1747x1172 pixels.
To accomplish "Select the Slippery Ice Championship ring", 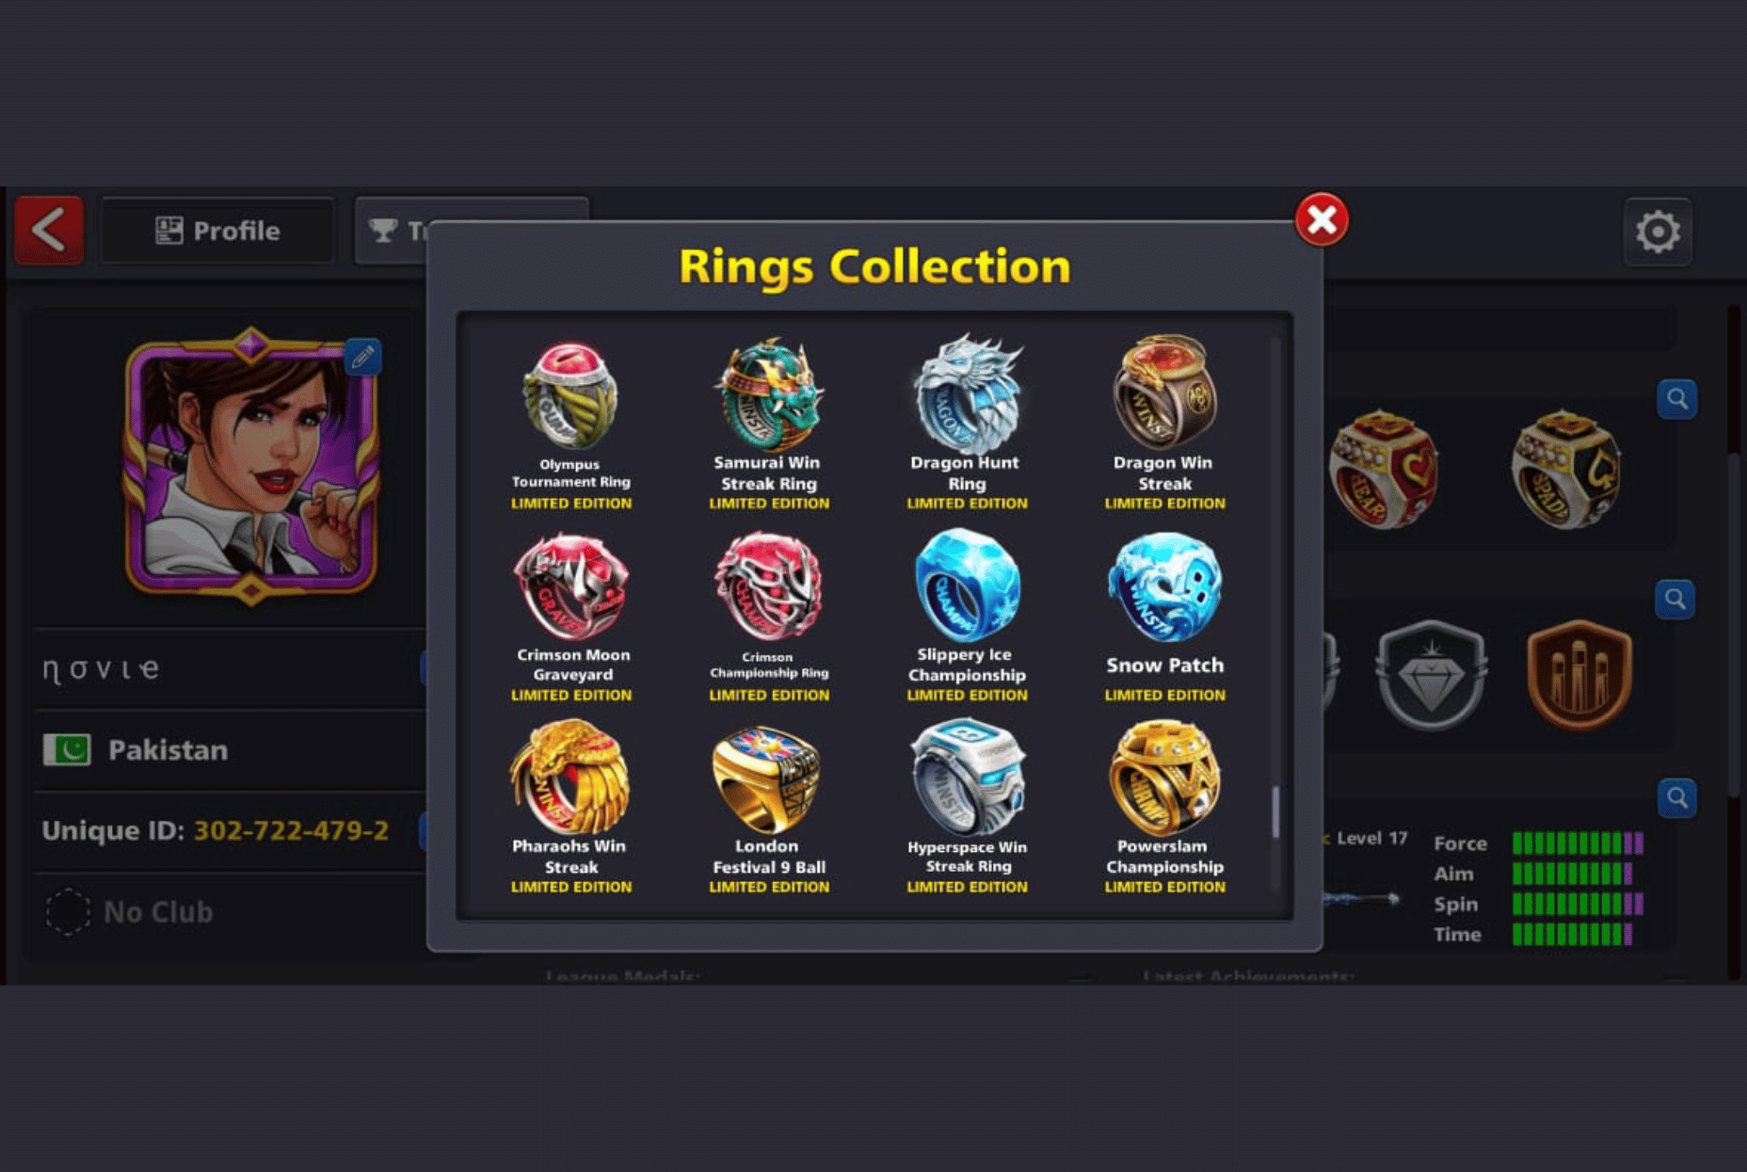I will click(967, 617).
